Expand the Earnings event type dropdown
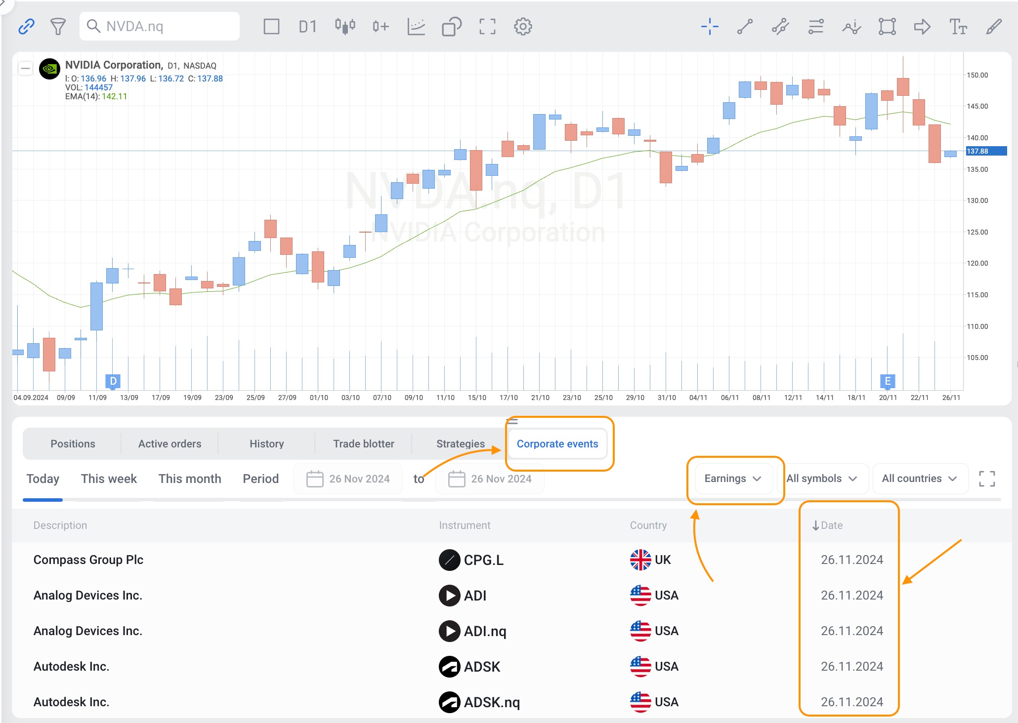This screenshot has height=723, width=1018. (732, 479)
